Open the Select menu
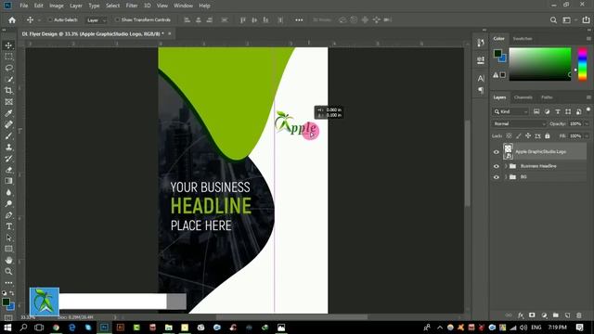This screenshot has height=334, width=594. tap(112, 6)
